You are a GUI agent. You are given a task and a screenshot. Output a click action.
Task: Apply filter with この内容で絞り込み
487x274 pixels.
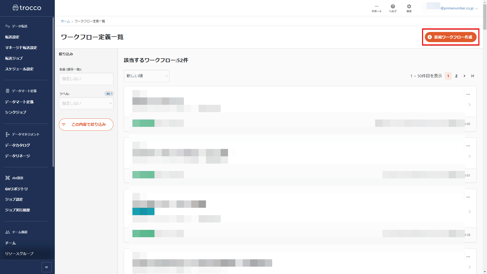[x=86, y=125]
